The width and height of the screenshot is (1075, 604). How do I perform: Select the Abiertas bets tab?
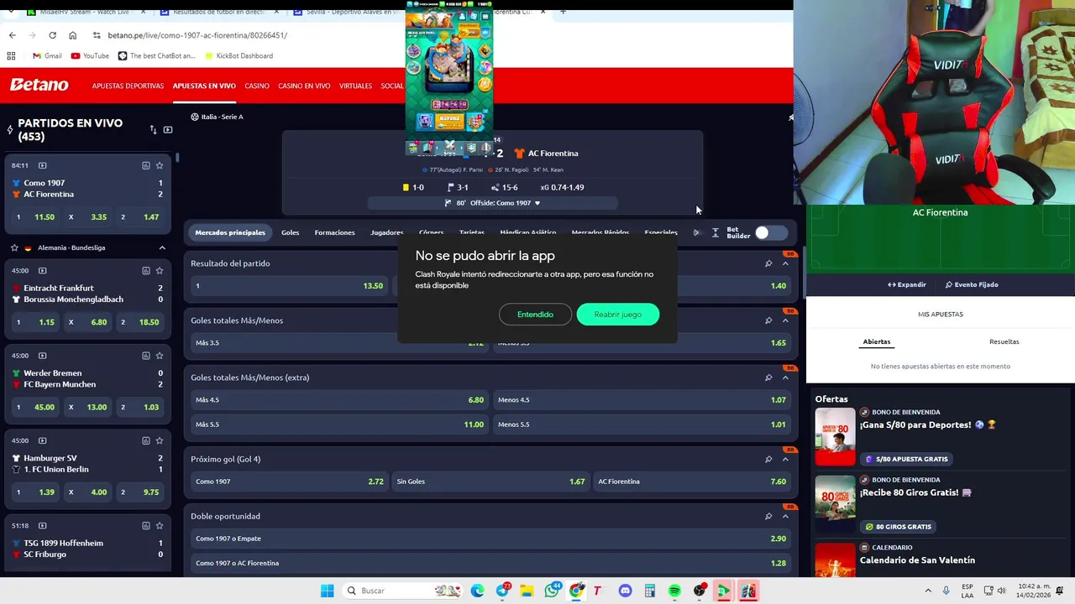tap(876, 341)
